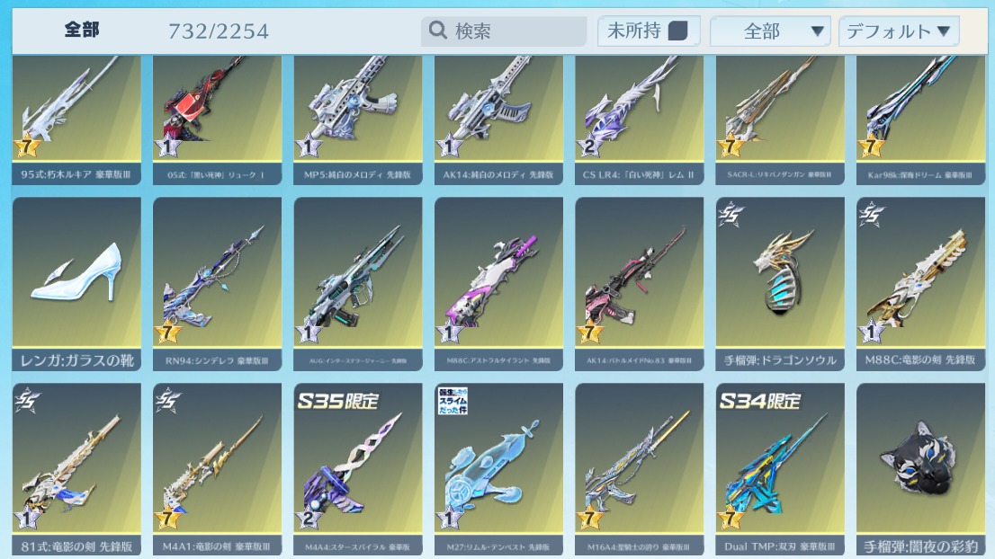Open the S34限定 Dual TMP 双刃 skin
Screen dimensions: 995x559
click(780, 470)
